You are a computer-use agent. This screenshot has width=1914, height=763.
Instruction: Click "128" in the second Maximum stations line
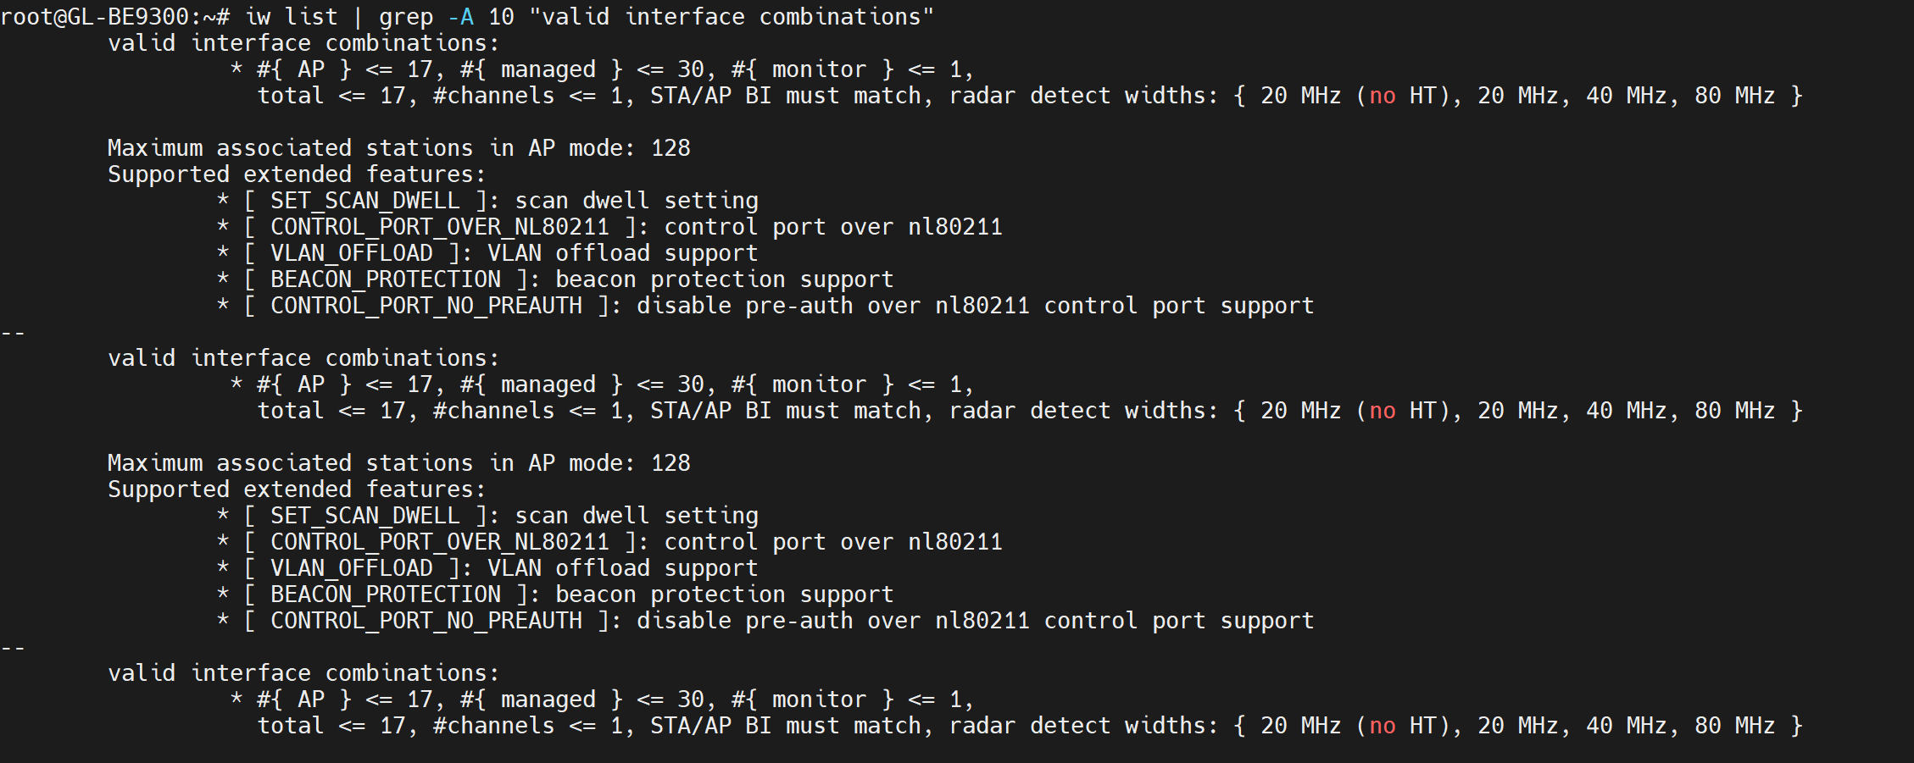(x=670, y=463)
